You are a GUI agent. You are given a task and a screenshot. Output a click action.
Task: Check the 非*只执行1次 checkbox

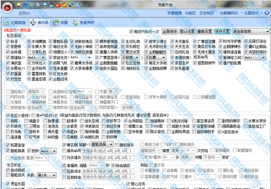[33, 115]
